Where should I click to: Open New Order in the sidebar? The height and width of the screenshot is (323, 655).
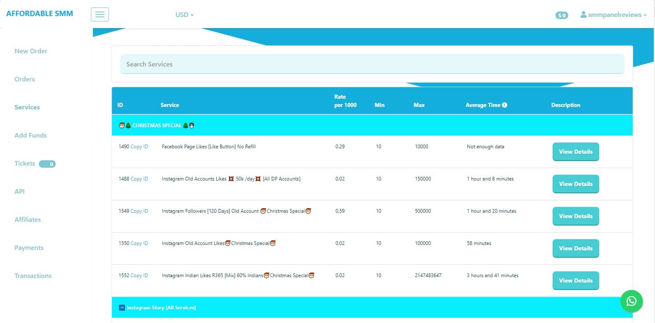(31, 51)
